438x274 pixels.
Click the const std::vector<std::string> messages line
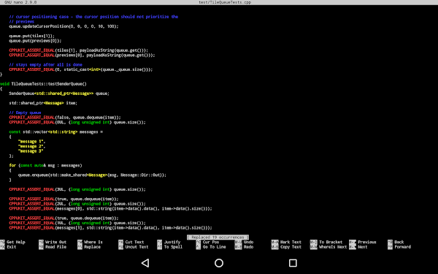click(x=56, y=132)
